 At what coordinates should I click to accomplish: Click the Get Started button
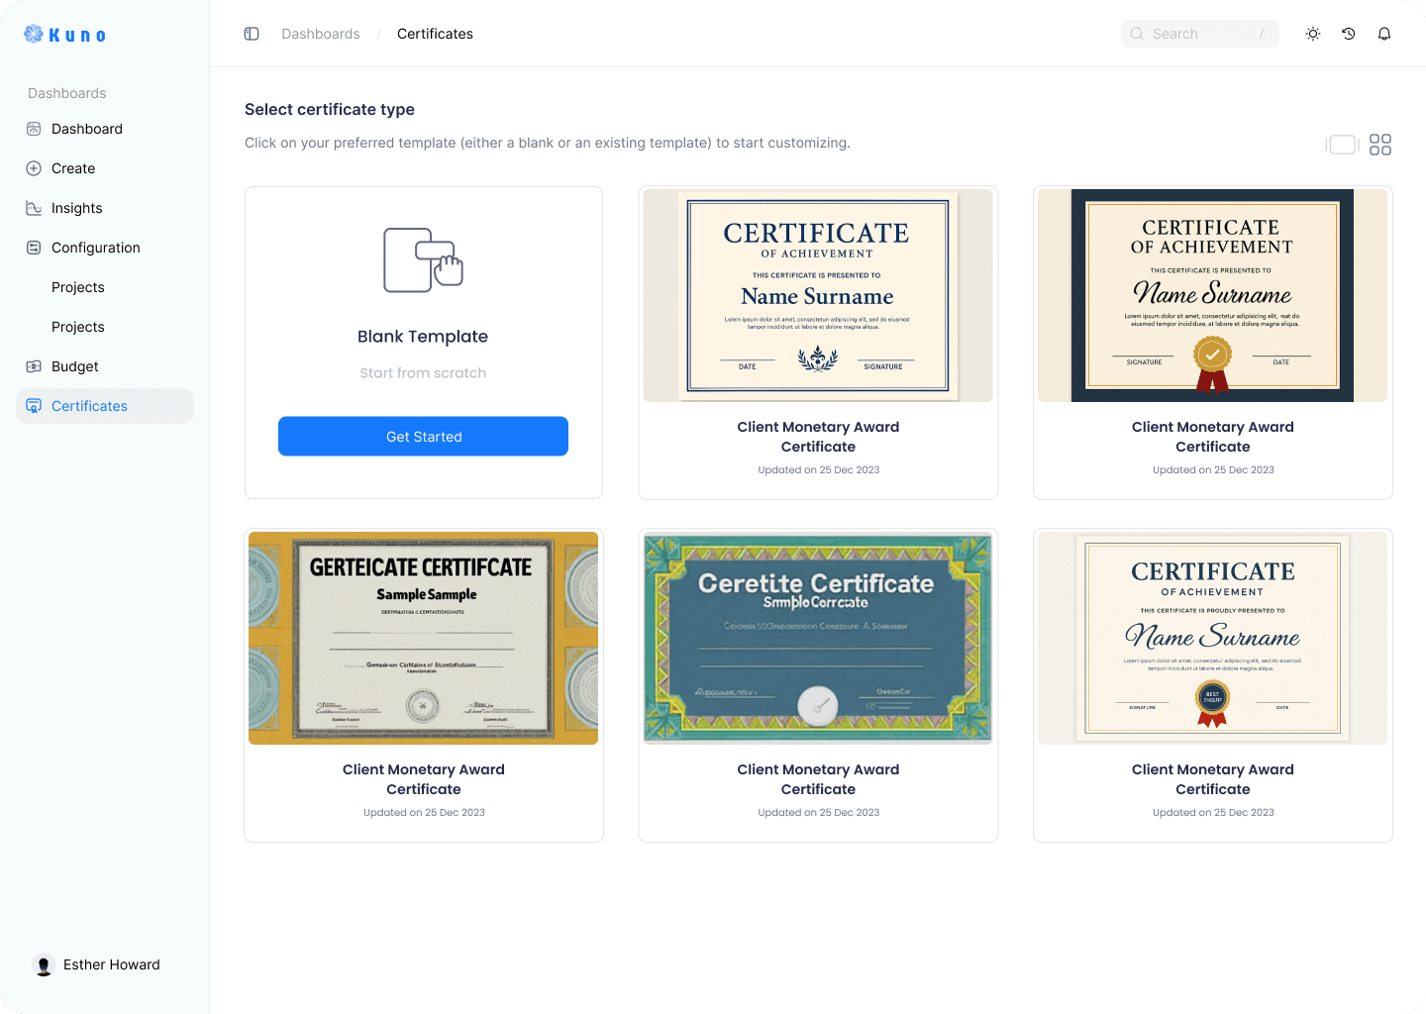(x=423, y=437)
